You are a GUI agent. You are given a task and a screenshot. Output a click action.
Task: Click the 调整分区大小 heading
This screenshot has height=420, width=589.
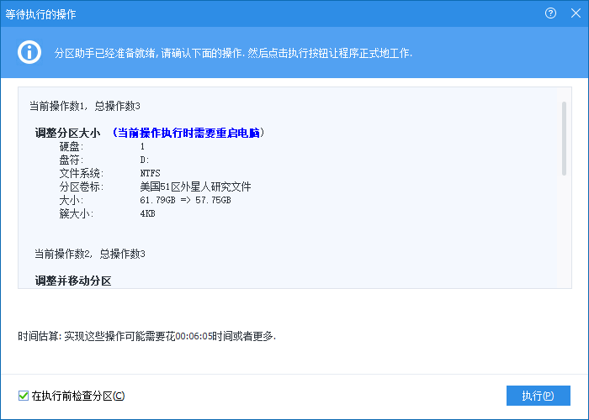(67, 133)
